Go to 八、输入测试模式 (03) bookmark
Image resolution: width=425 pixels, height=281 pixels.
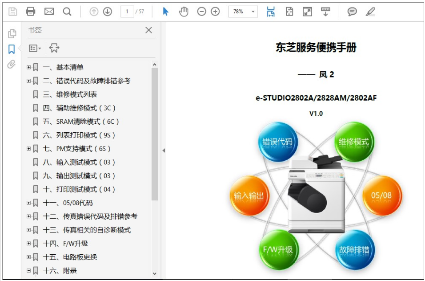pos(79,163)
